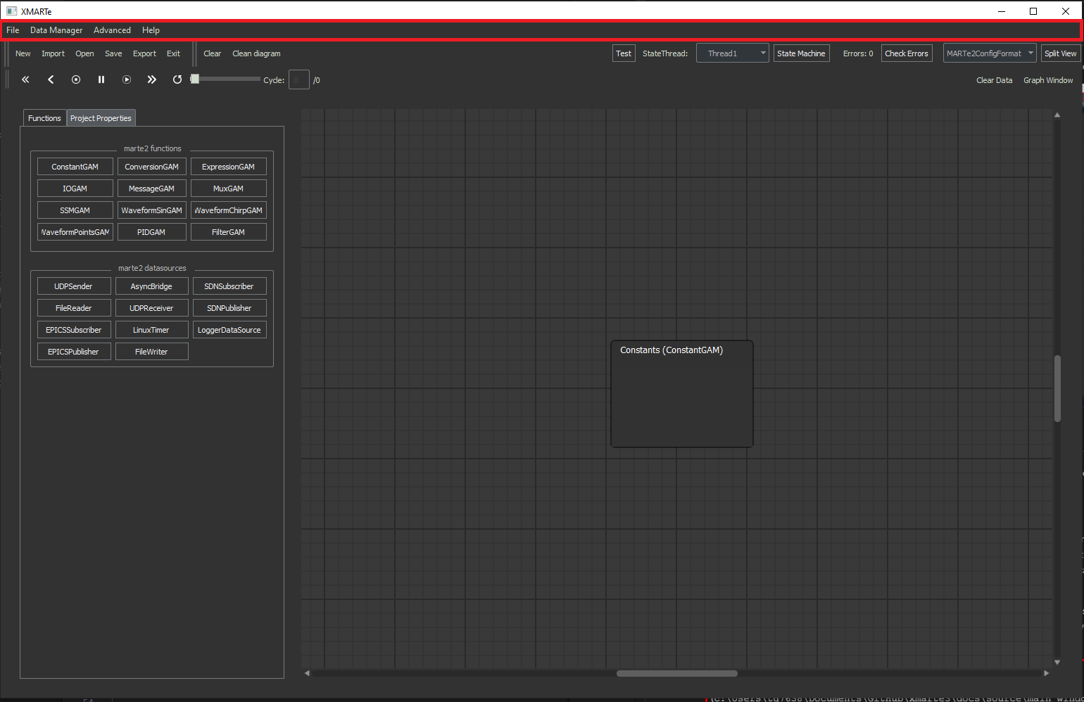Open the Advanced menu
The height and width of the screenshot is (702, 1084).
click(112, 30)
